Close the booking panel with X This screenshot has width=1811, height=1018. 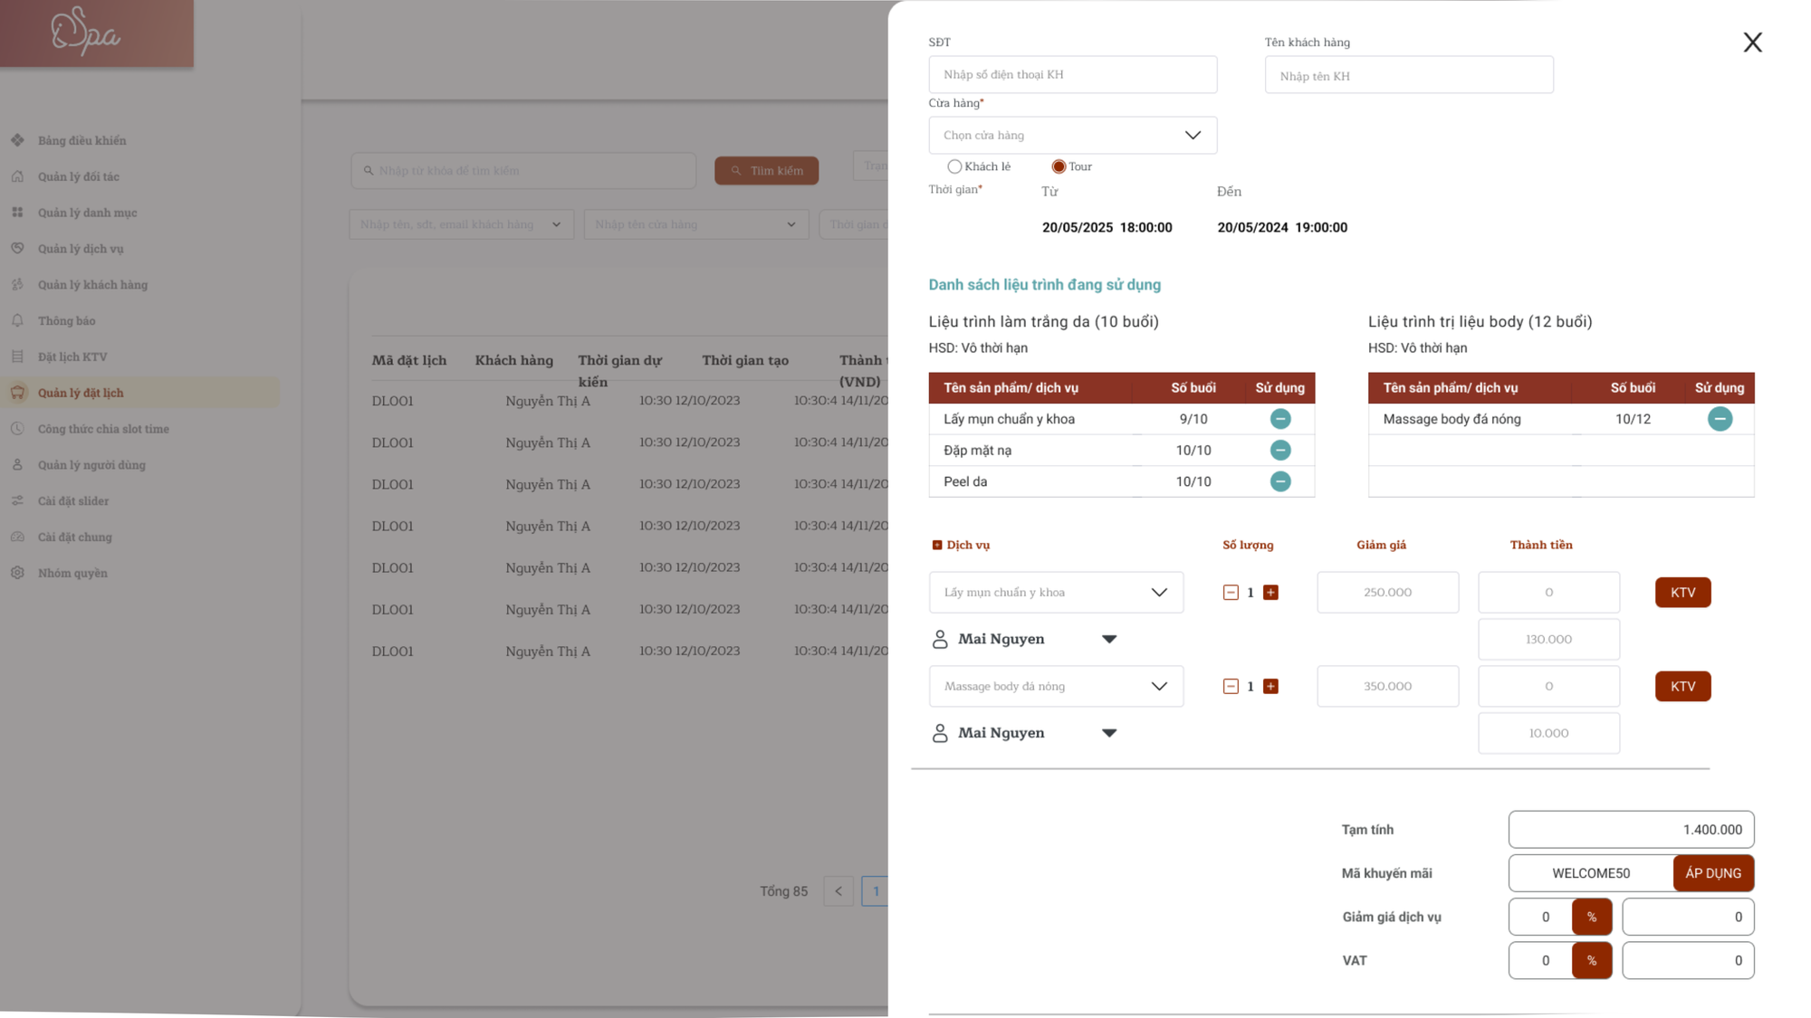(1752, 43)
